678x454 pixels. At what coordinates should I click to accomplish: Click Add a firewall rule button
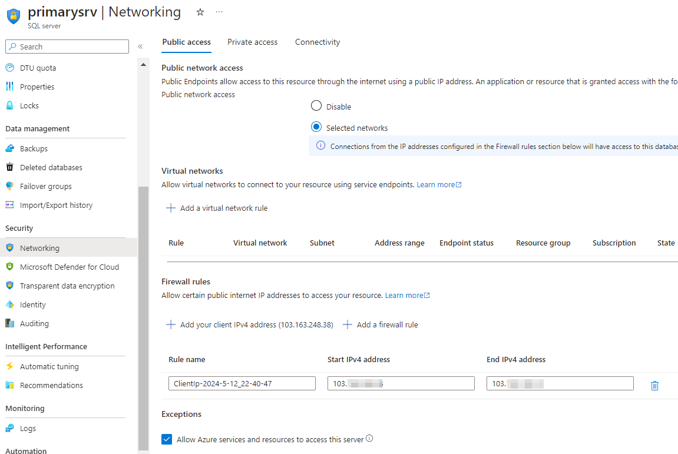(x=381, y=324)
